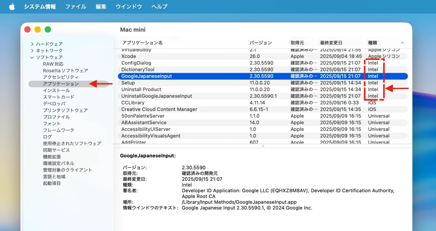Select the Creative Cloud Content Manager row
This screenshot has width=436, height=231.
159,109
